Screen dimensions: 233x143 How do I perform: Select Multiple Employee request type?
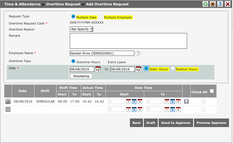(x=101, y=17)
